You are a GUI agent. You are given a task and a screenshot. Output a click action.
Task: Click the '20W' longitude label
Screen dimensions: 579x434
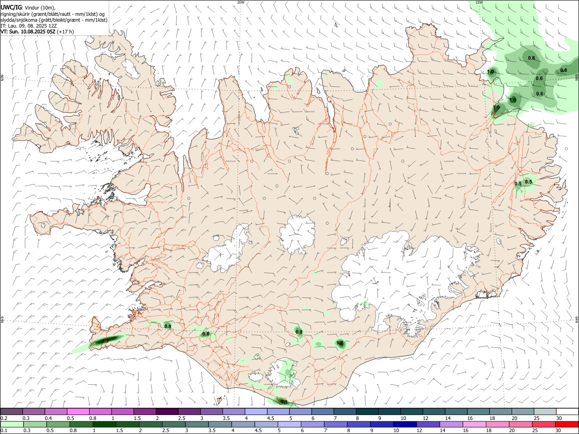tap(241, 2)
